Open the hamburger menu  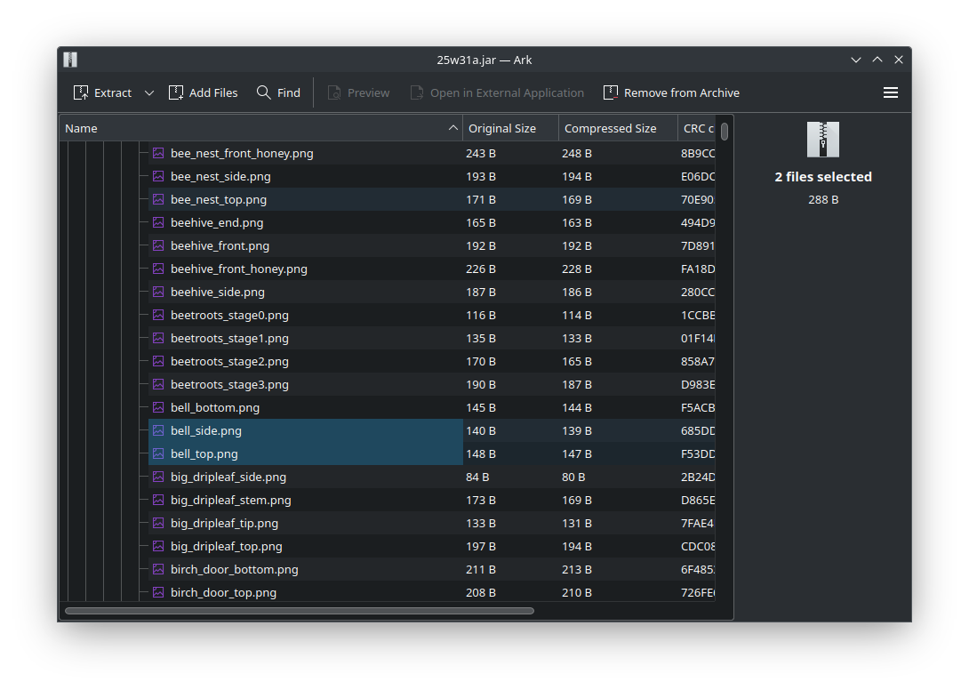tap(890, 92)
